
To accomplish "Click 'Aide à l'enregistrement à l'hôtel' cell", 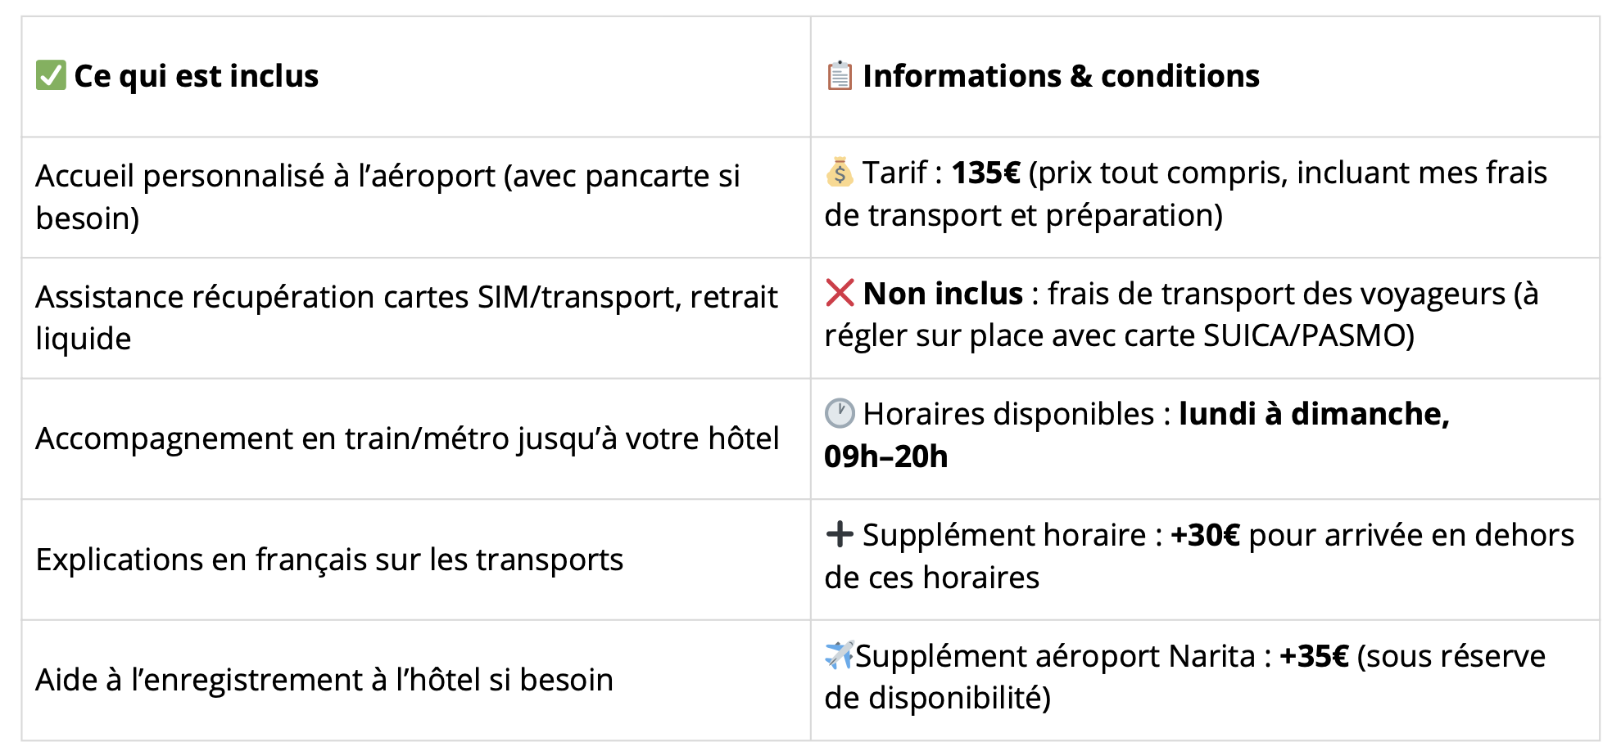I will [x=416, y=680].
